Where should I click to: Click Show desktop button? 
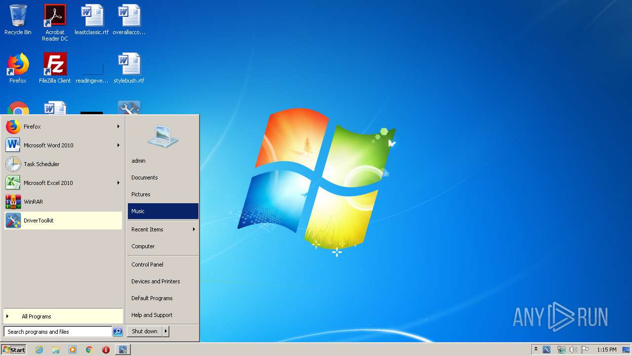click(x=626, y=350)
